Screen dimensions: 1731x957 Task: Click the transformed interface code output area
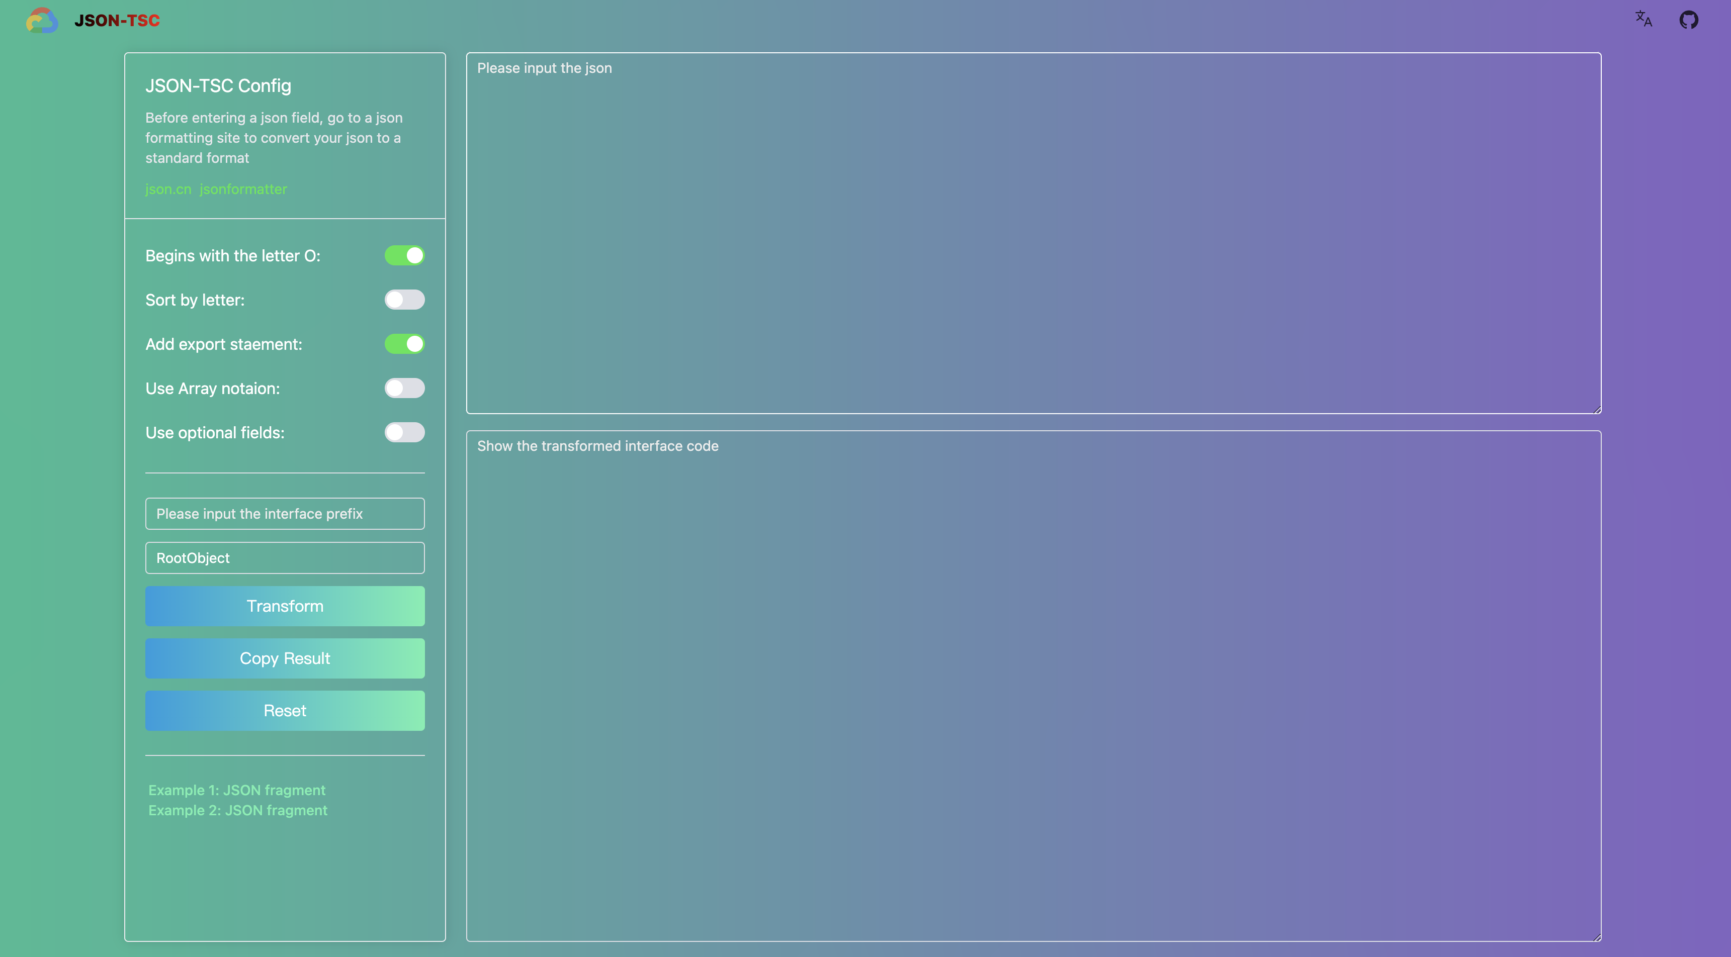(1033, 686)
